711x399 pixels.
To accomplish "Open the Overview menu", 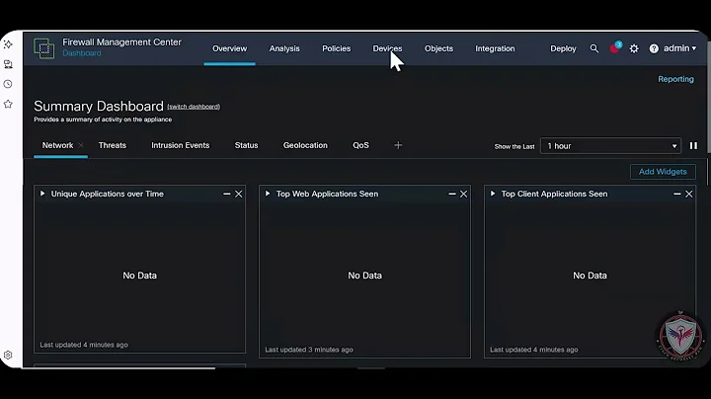I will [229, 48].
